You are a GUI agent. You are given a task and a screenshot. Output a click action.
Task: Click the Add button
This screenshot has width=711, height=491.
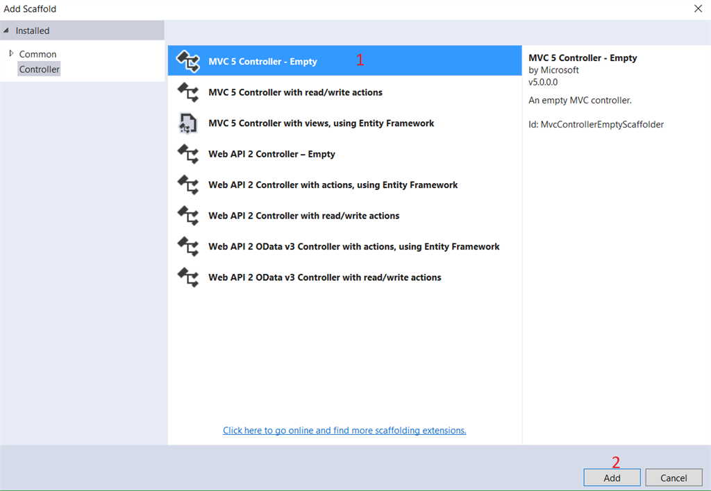612,478
